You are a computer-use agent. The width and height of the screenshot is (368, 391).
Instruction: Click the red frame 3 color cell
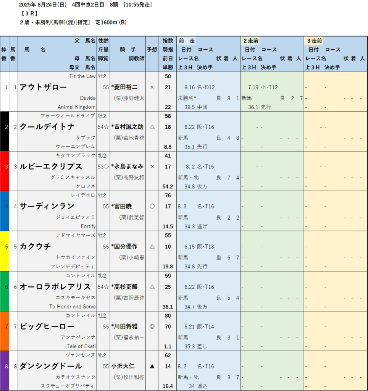point(5,171)
